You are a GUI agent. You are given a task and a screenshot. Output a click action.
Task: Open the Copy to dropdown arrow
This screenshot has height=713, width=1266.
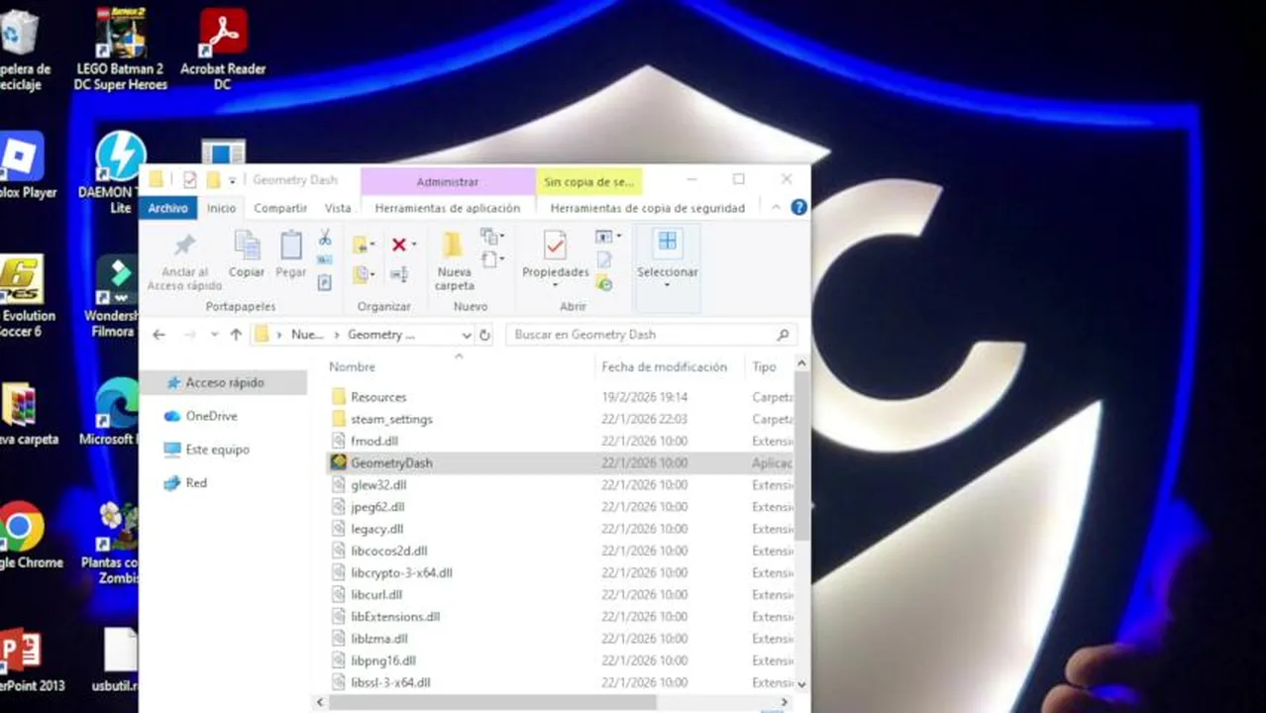click(x=373, y=274)
